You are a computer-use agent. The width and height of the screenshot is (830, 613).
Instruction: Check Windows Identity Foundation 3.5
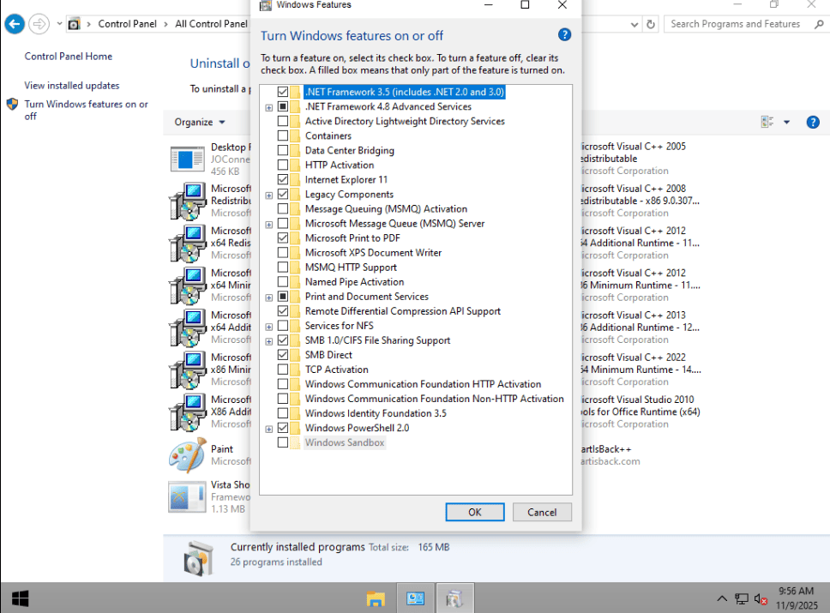283,413
